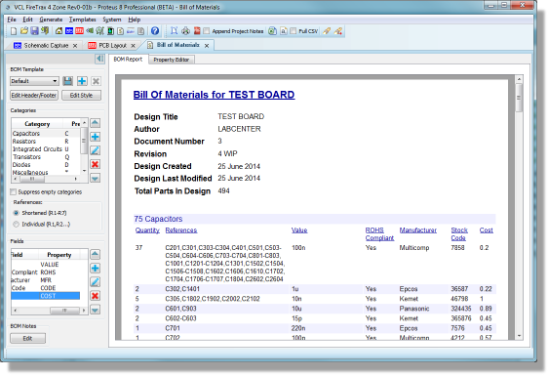The width and height of the screenshot is (549, 376).
Task: Enable Append Project Notes checkbox
Action: coord(207,31)
